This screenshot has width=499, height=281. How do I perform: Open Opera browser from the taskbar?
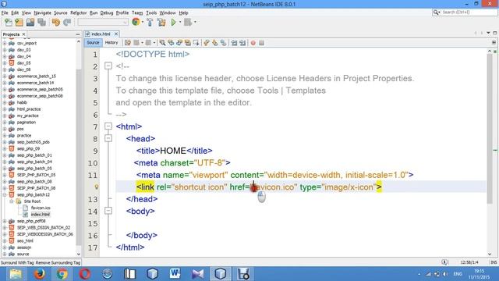pyautogui.click(x=85, y=274)
